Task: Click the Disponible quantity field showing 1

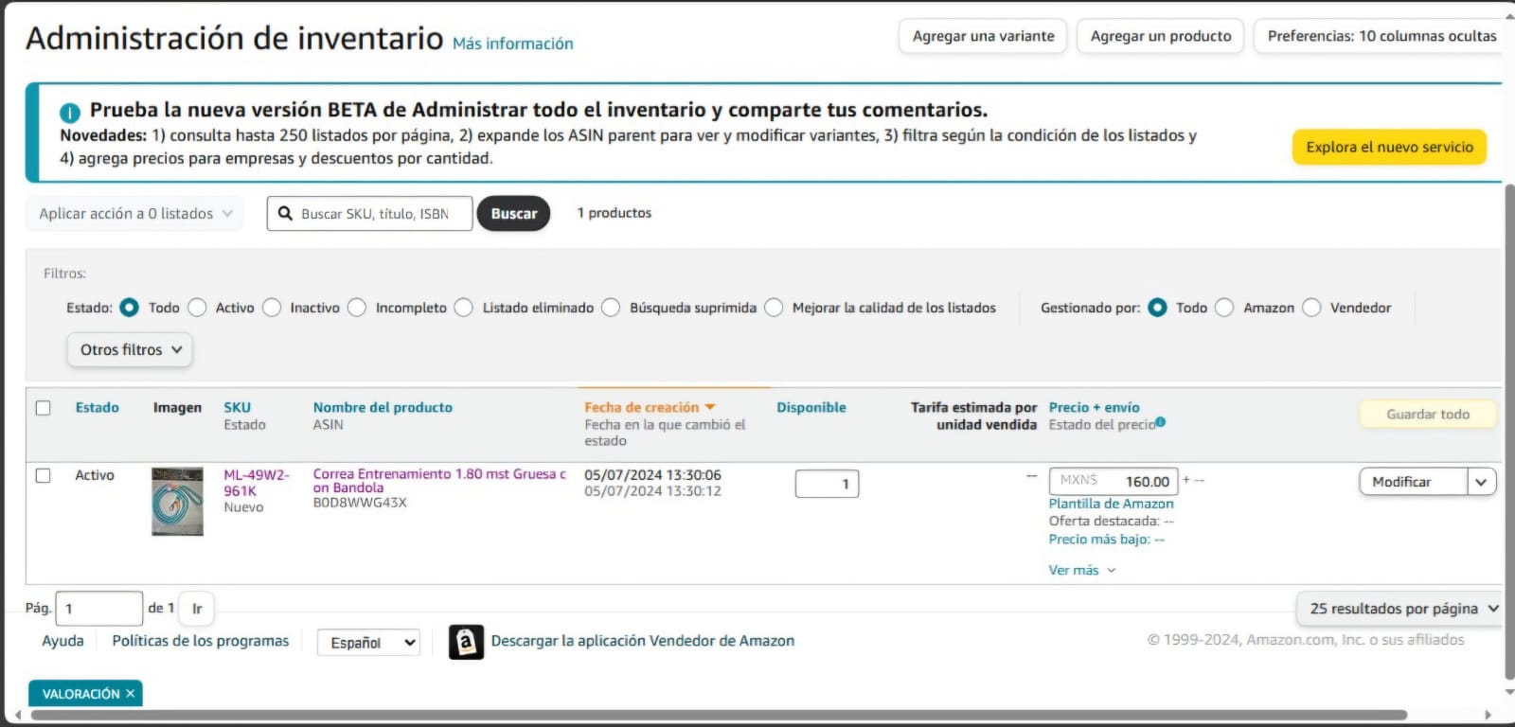Action: pyautogui.click(x=827, y=484)
